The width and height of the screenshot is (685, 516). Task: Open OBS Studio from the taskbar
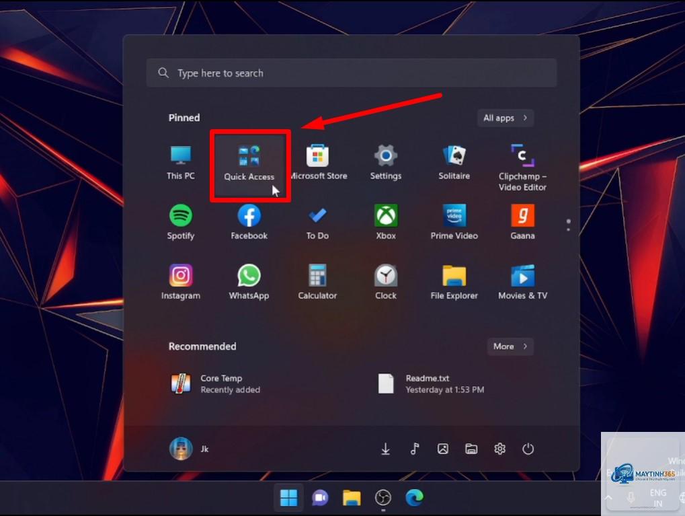coord(383,498)
